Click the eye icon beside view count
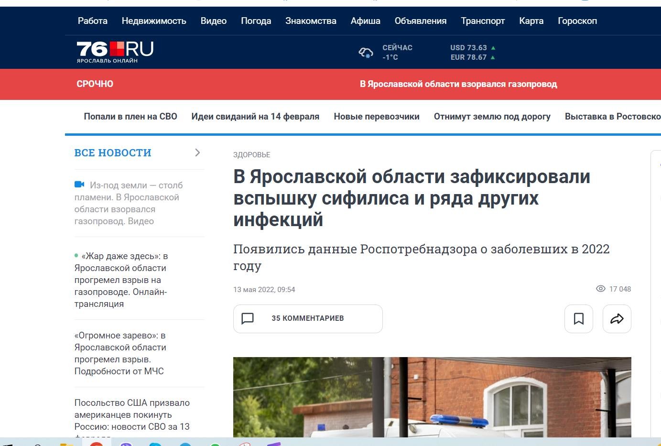 [x=601, y=289]
